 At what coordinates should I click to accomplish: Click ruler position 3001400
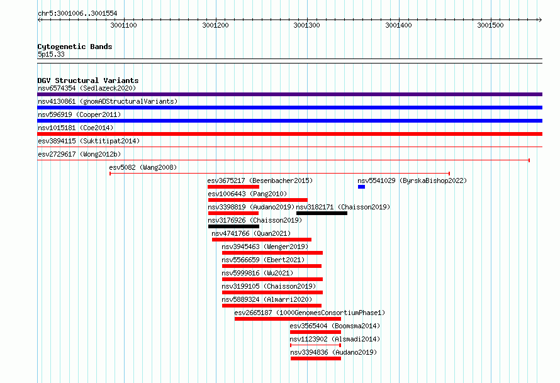coord(398,25)
